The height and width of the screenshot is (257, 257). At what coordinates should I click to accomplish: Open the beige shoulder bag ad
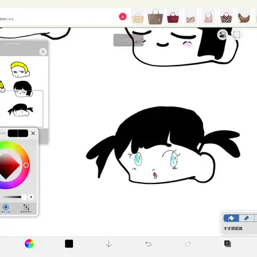(191, 19)
